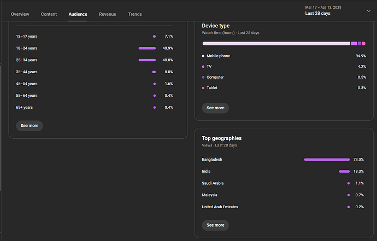Select the Revenue tab
Image resolution: width=377 pixels, height=241 pixels.
107,14
